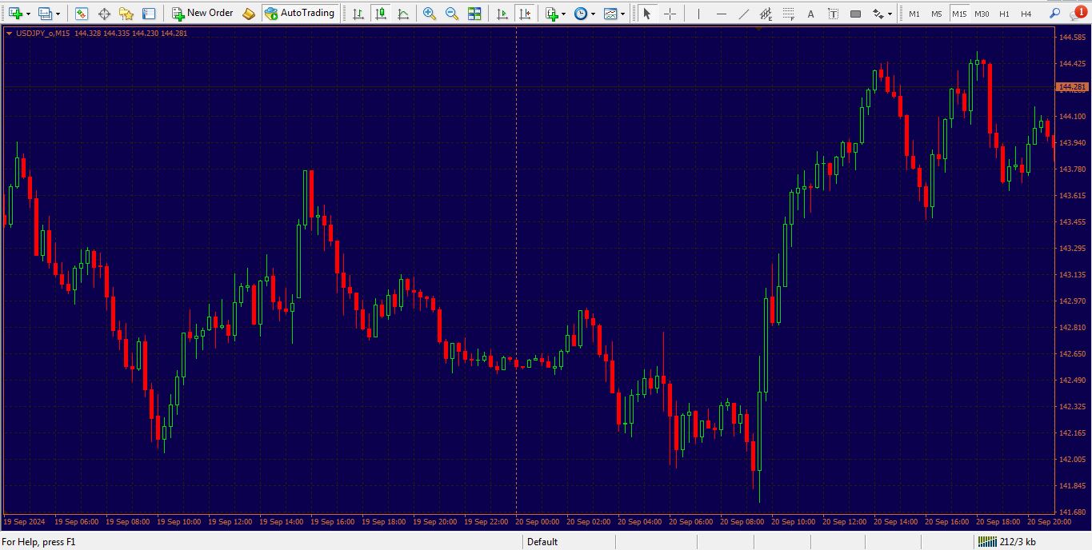The image size is (1092, 550).
Task: Open the MetaEditor yellow book icon
Action: click(x=249, y=14)
